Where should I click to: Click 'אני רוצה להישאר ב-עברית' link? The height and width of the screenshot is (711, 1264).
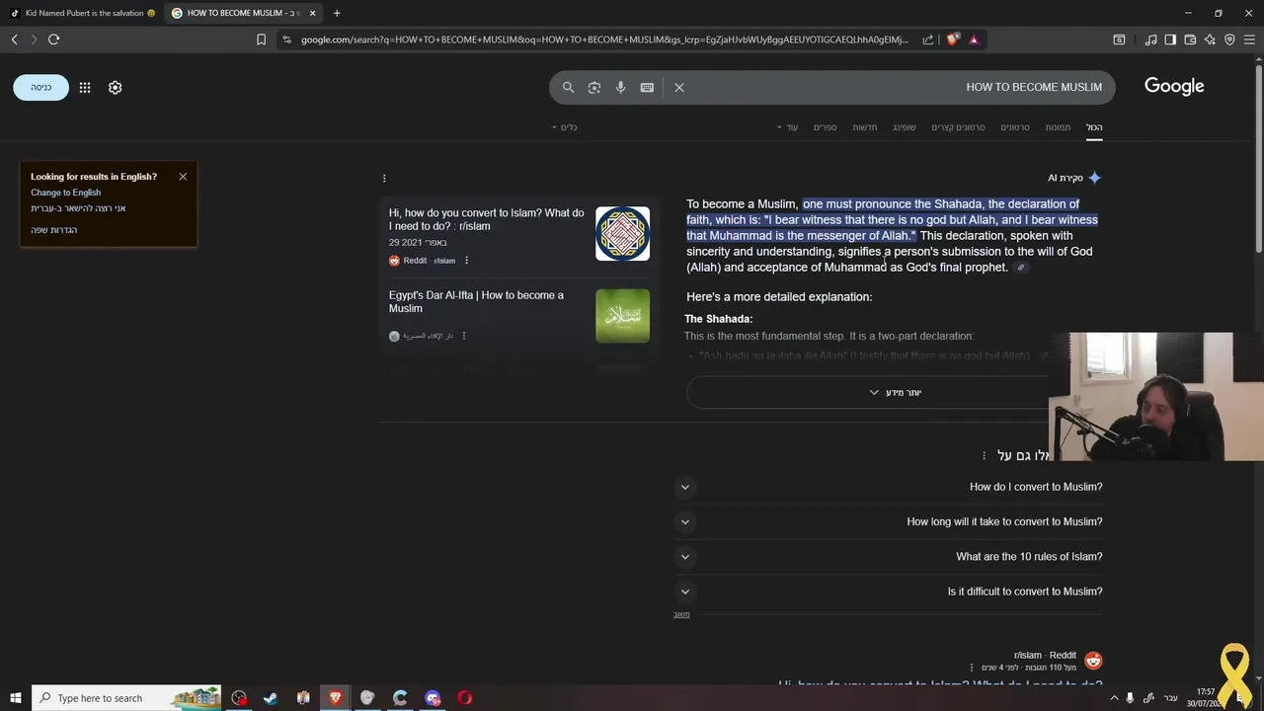click(x=78, y=208)
